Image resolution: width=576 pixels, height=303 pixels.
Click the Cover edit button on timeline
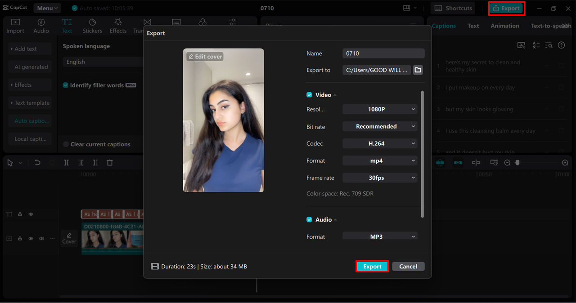tap(69, 238)
